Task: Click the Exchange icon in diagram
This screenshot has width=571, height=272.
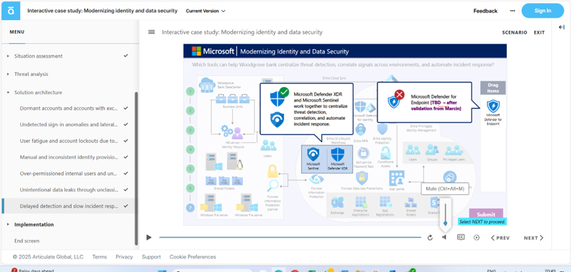Action: pyautogui.click(x=338, y=203)
